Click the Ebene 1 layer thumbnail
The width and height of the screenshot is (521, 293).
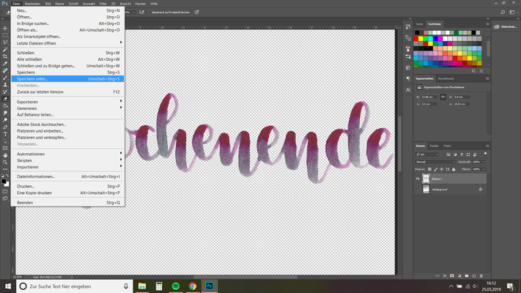[x=426, y=178]
